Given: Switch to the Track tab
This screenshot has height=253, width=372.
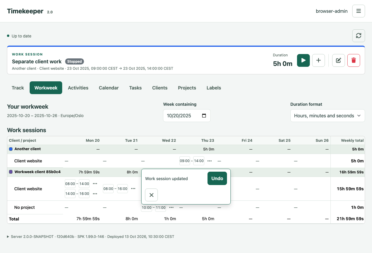Looking at the screenshot, I should tap(18, 88).
